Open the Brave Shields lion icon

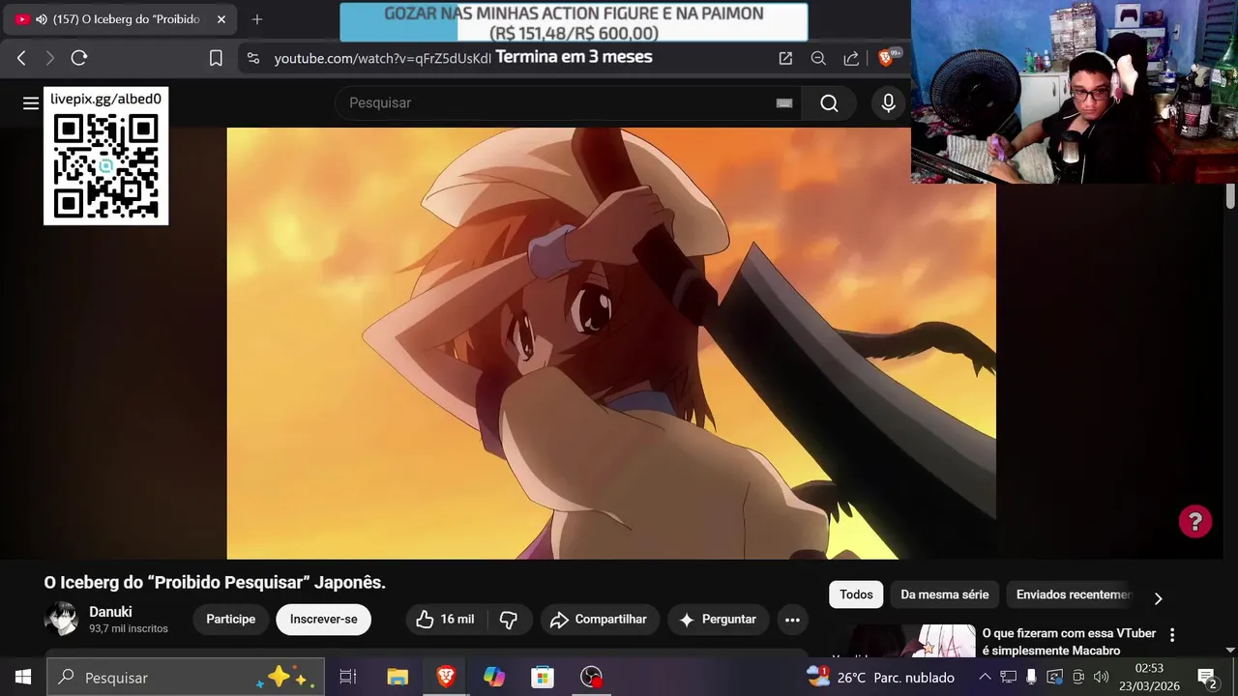pyautogui.click(x=885, y=58)
